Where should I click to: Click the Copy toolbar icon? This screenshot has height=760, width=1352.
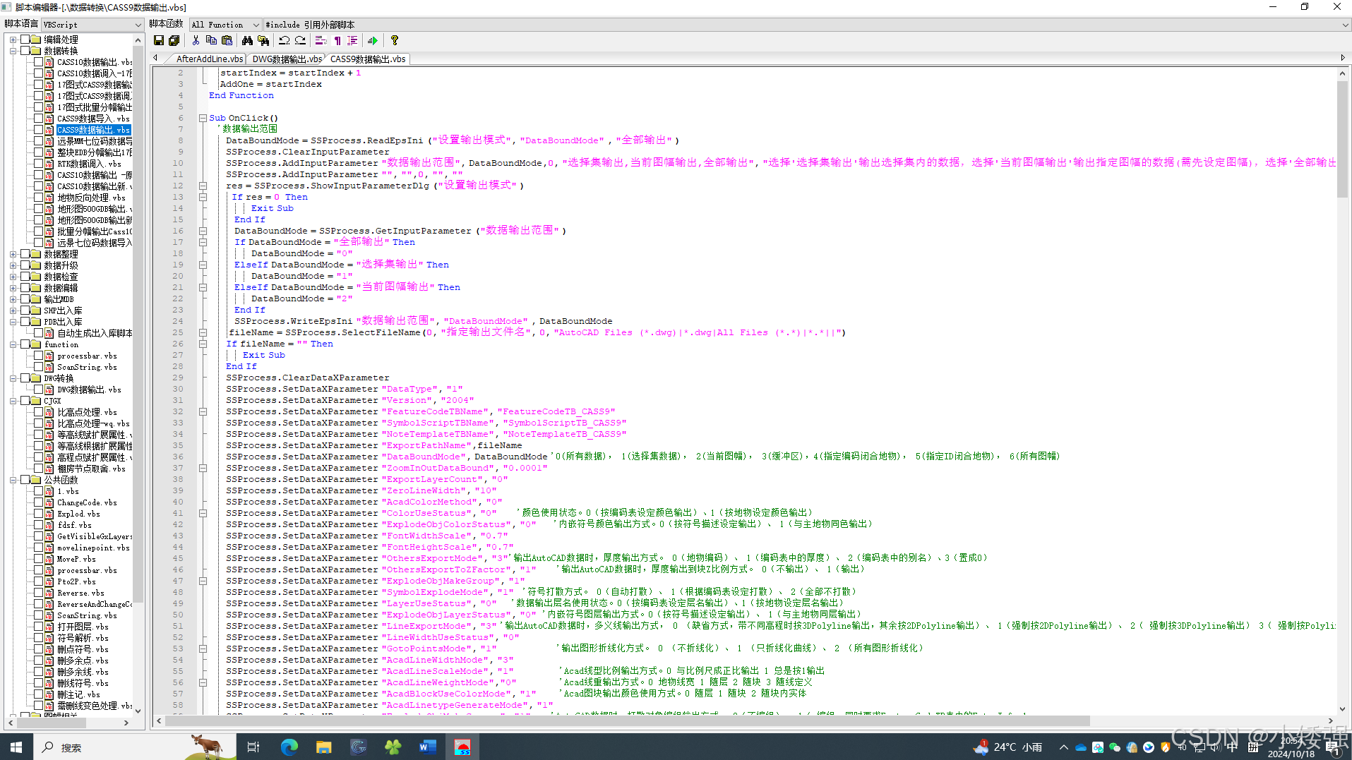point(211,40)
